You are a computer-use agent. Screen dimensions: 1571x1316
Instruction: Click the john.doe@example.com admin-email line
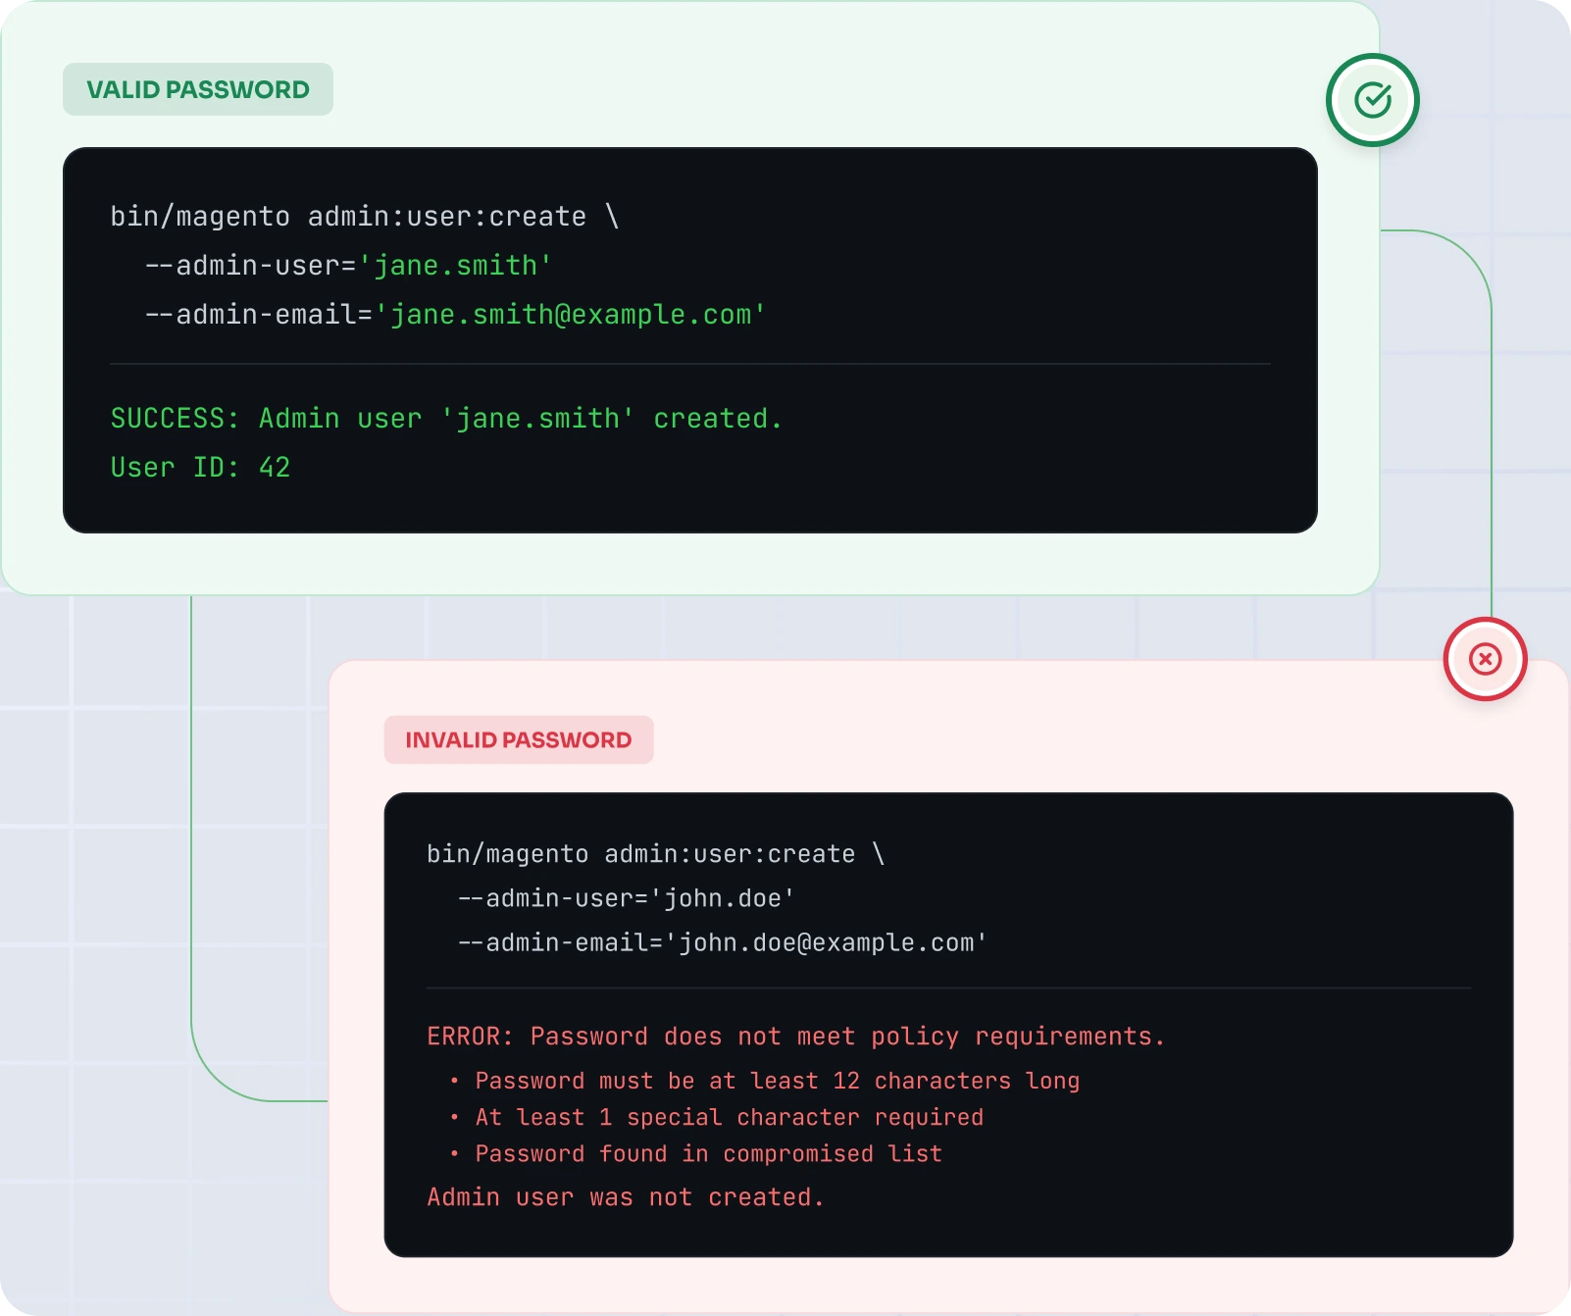tap(722, 943)
